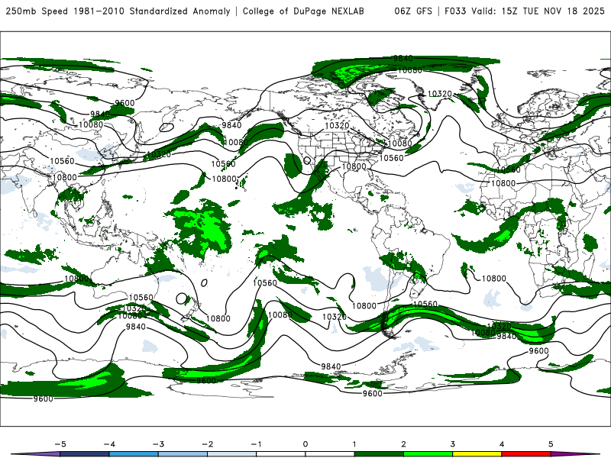Click the "9840" contour label at the Arctic top edge

[x=403, y=59]
